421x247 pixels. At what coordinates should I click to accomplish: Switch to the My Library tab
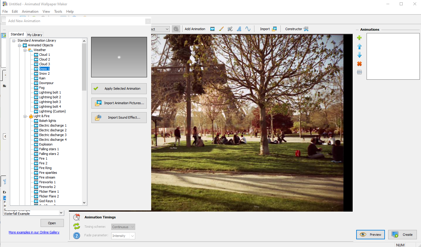pos(35,35)
